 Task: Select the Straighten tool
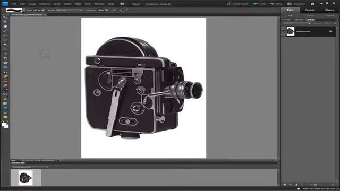pos(5,67)
